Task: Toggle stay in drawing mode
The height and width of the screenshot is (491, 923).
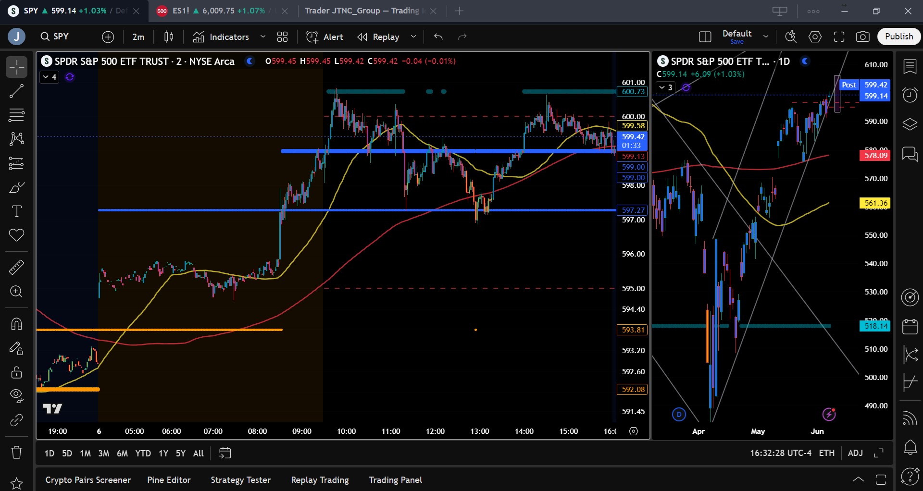Action: (x=16, y=348)
